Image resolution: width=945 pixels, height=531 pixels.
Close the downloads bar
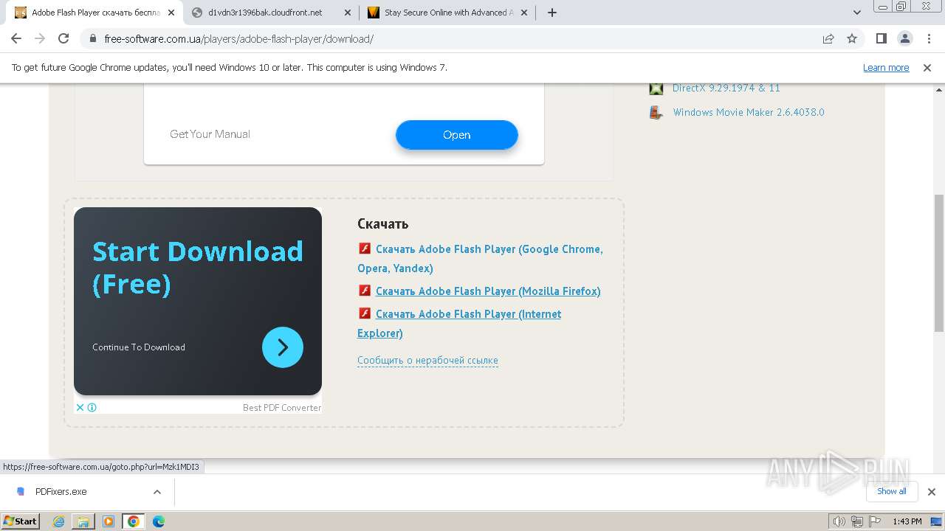tap(931, 492)
